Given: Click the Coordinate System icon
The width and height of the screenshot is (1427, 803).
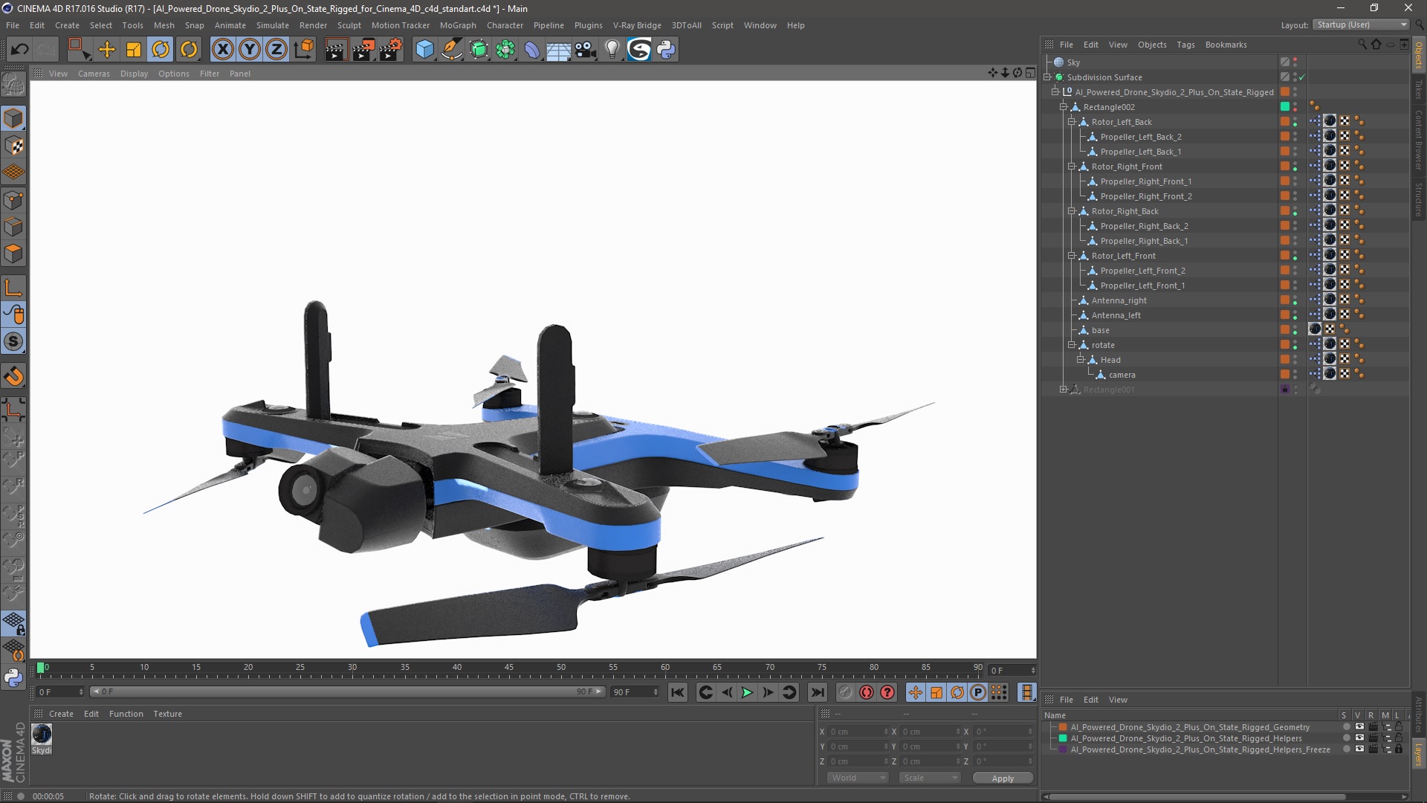Looking at the screenshot, I should click(x=303, y=50).
